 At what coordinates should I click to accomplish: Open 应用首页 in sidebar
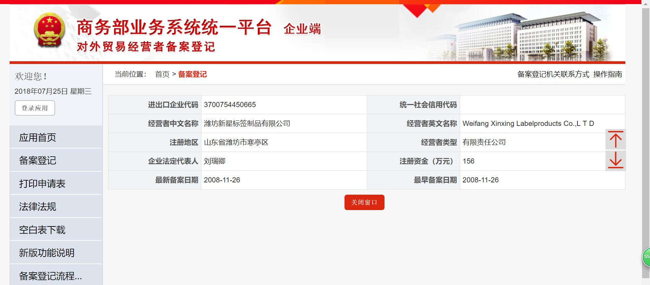pyautogui.click(x=56, y=137)
